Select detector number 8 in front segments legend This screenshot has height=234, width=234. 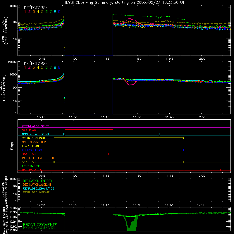(55, 12)
